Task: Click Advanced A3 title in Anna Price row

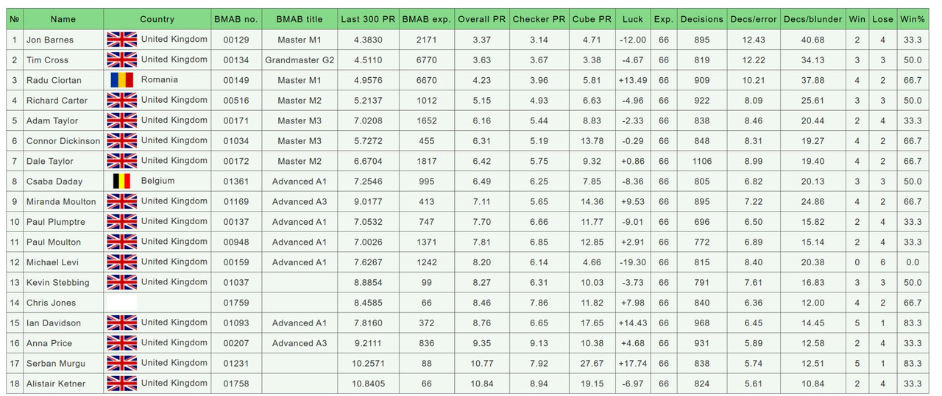Action: coord(300,343)
